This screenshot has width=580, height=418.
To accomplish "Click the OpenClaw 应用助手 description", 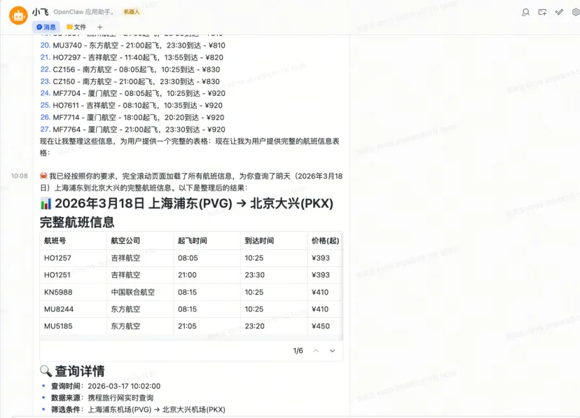I will 84,12.
